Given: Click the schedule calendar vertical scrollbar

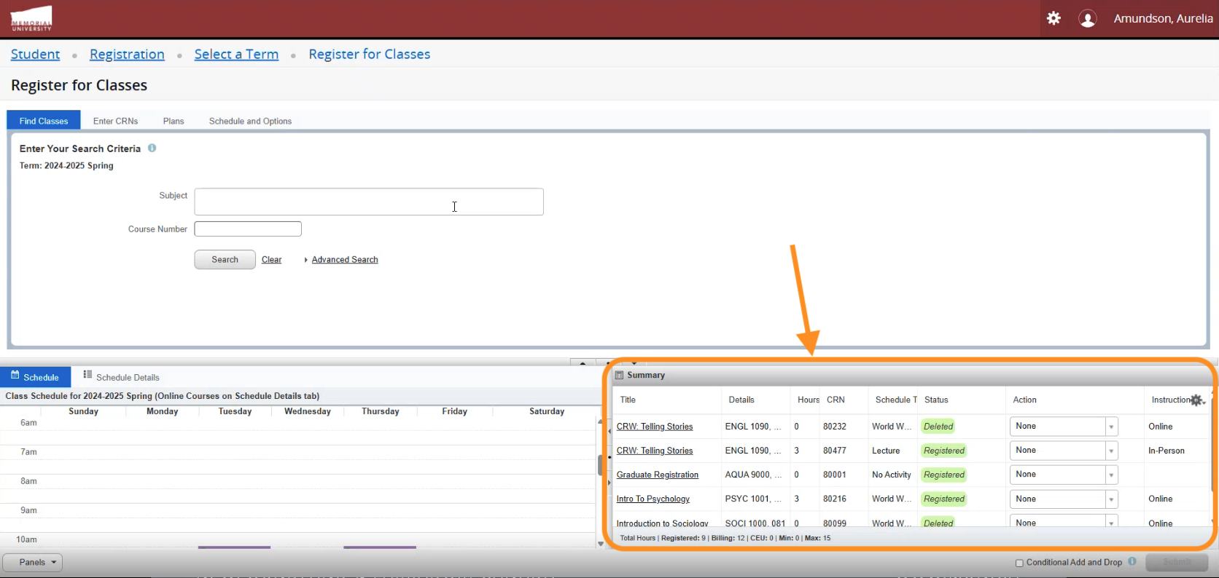Looking at the screenshot, I should (x=600, y=464).
